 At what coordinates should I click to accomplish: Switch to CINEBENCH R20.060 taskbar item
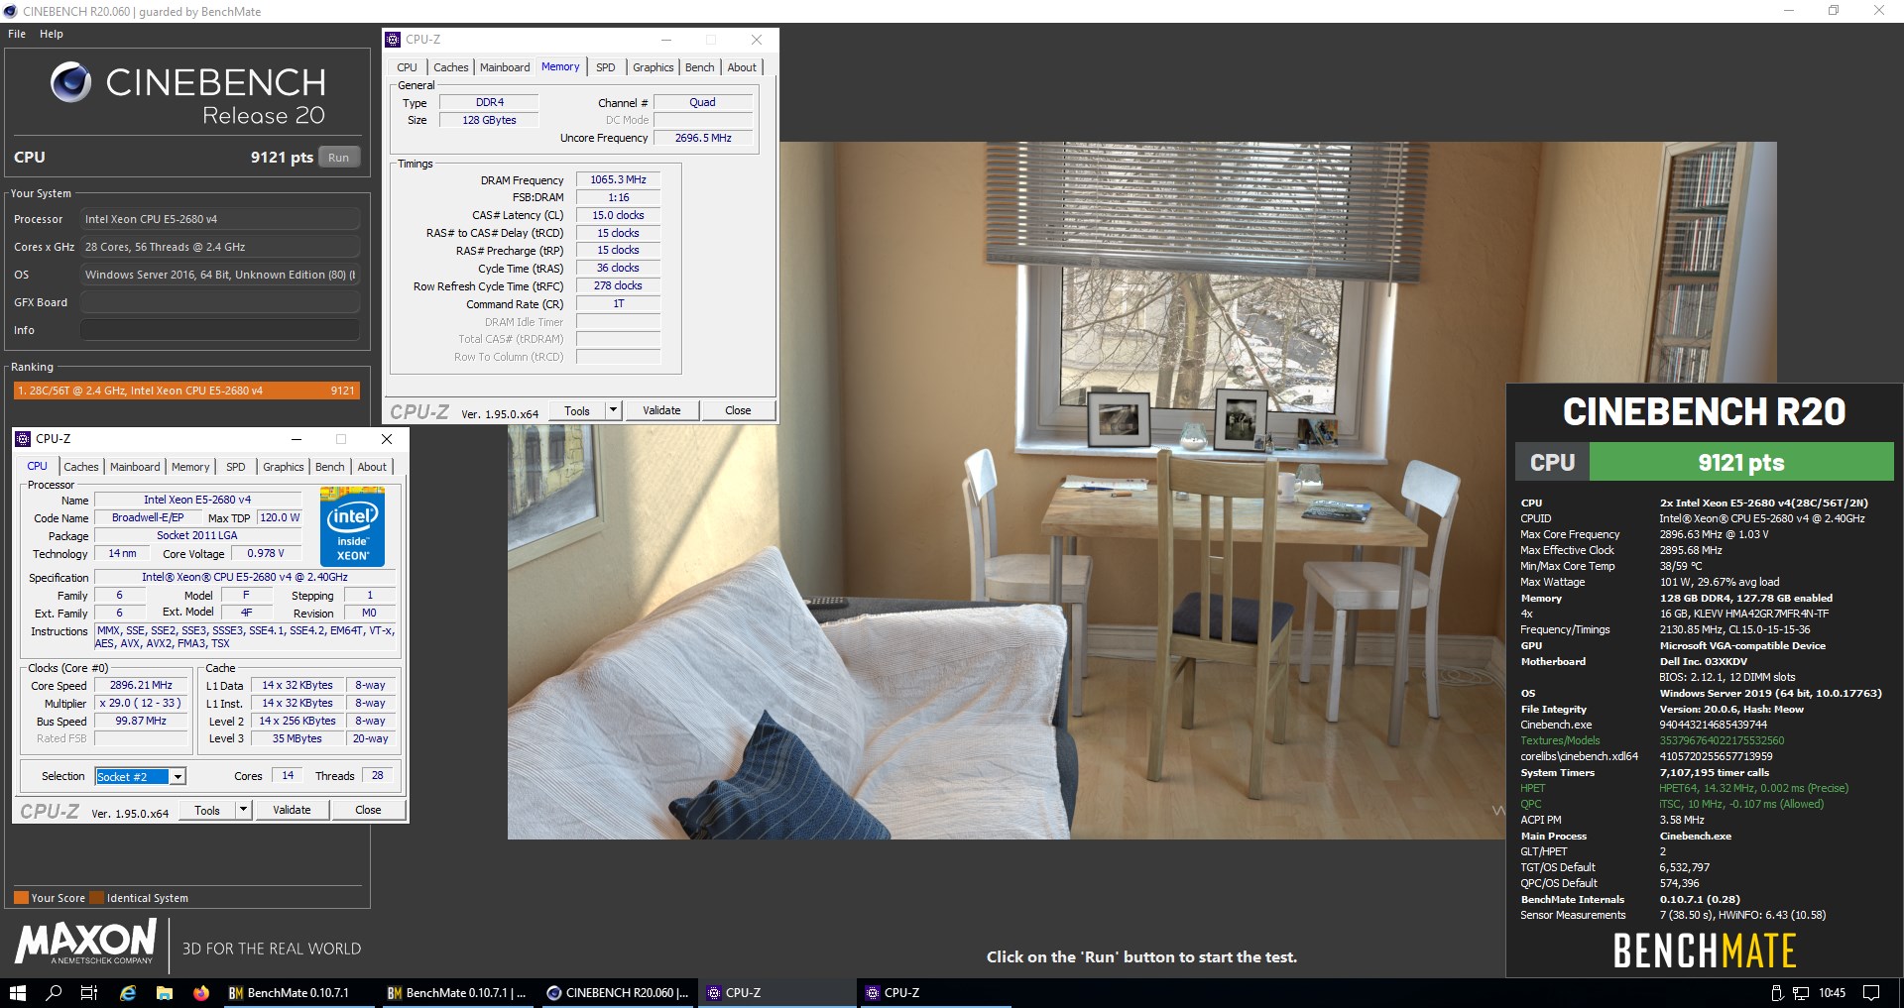point(617,992)
